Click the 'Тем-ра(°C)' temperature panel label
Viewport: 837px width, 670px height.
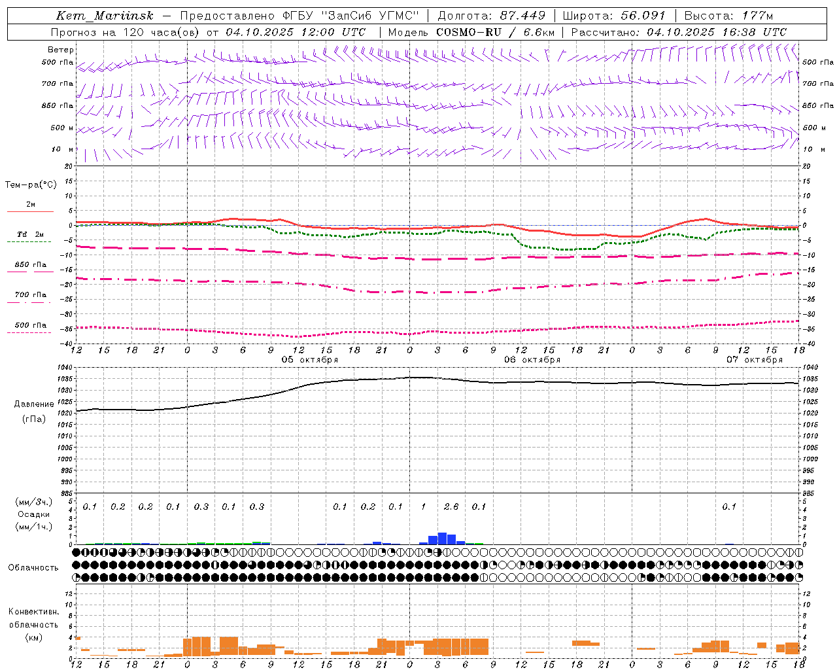(x=31, y=185)
